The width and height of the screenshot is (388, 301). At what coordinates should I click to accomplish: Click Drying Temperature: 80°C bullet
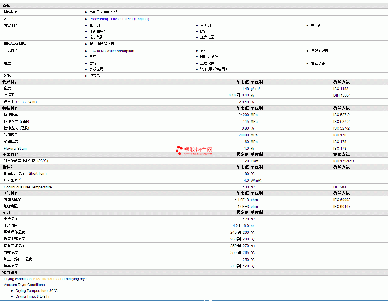[x=36, y=291]
